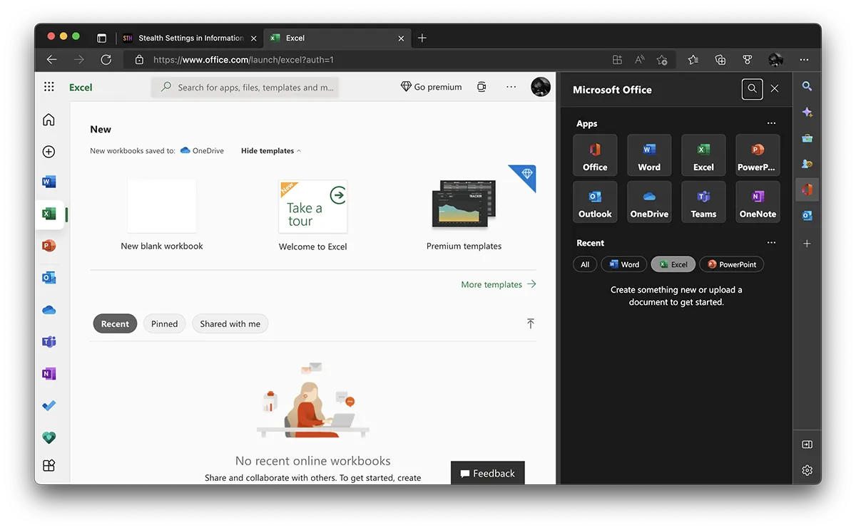Image resolution: width=856 pixels, height=530 pixels.
Task: Reload the page with refresh button
Action: [106, 60]
